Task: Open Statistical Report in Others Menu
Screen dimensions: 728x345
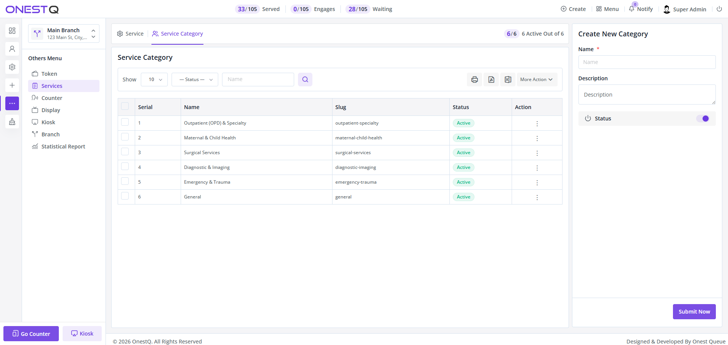Action: point(64,147)
